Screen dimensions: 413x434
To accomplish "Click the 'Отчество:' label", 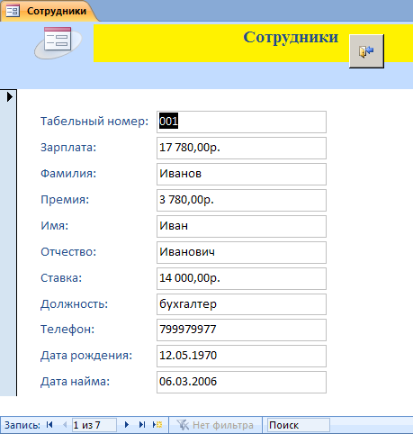I will click(x=68, y=252).
